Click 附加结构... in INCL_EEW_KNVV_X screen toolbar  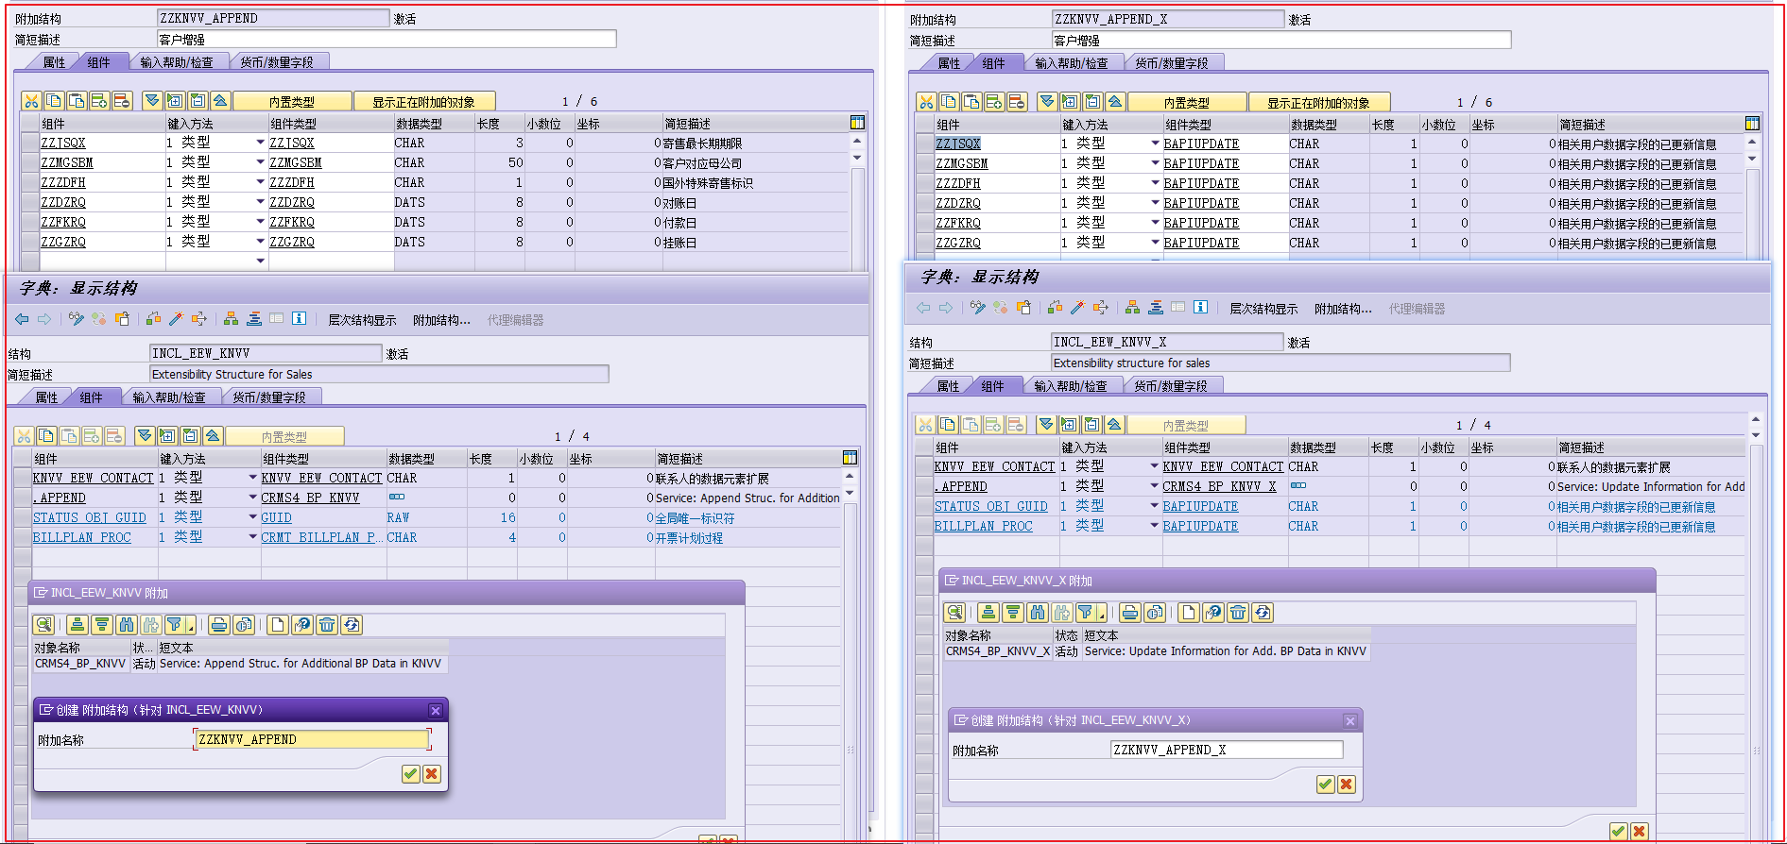pos(1343,309)
